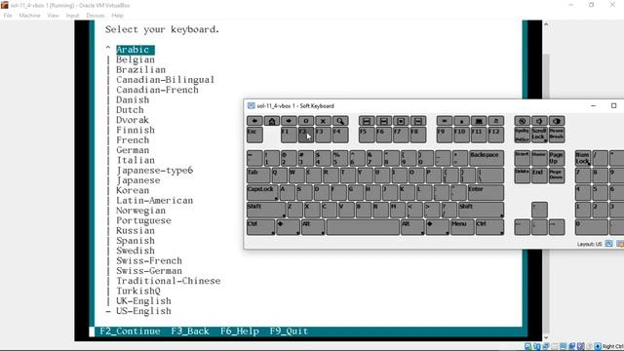Click the X stop multimedia key
The width and height of the screenshot is (624, 351).
point(323,121)
